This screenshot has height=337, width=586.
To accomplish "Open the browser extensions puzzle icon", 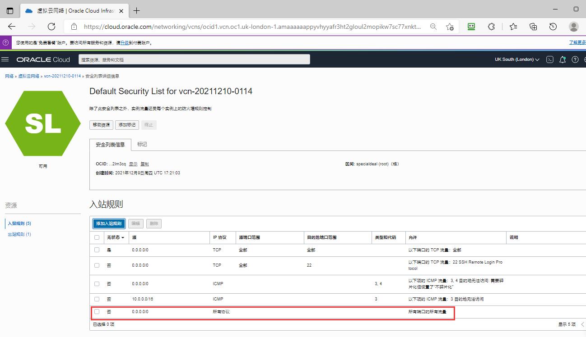I will point(492,27).
